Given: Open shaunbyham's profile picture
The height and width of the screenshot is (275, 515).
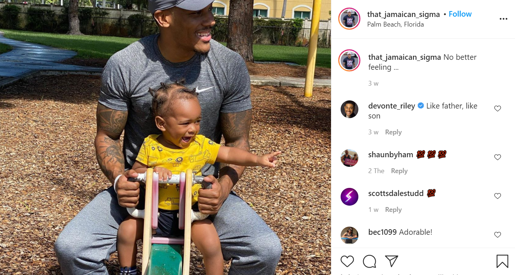Looking at the screenshot, I should pyautogui.click(x=349, y=158).
